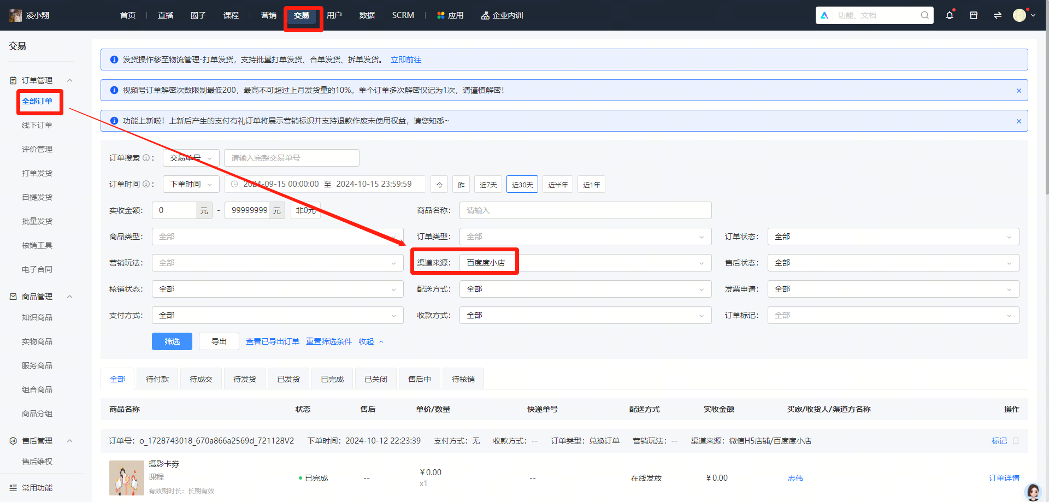This screenshot has height=502, width=1049.
Task: Click the search magnifier icon in top bar
Action: tap(924, 15)
